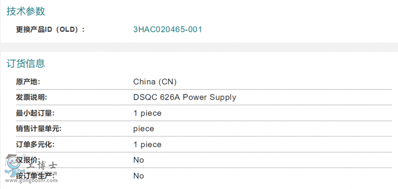
Task: Select the sales unit piece value
Action: (143, 129)
